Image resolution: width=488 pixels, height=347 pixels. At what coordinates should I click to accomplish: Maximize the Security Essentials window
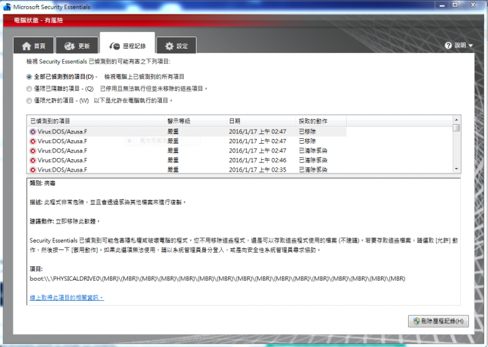tap(455, 5)
